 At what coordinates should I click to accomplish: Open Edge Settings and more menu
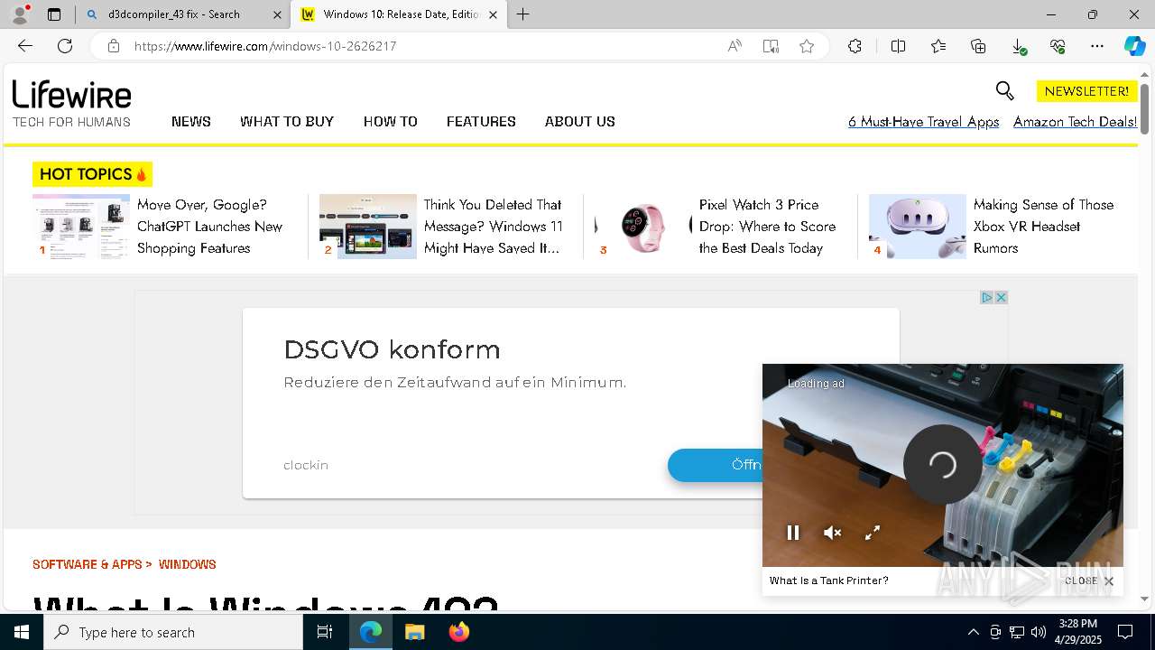1097,46
